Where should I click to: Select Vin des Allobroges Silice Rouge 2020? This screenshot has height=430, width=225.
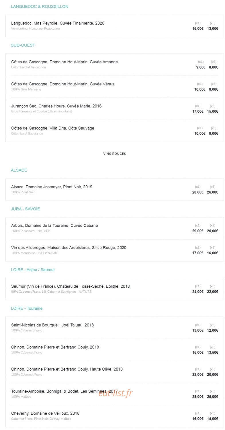(x=69, y=248)
